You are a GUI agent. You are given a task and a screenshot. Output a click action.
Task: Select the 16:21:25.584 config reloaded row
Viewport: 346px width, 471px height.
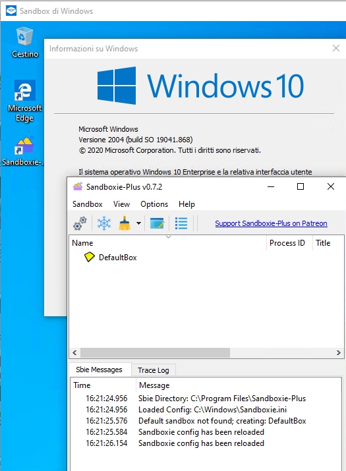(x=206, y=432)
